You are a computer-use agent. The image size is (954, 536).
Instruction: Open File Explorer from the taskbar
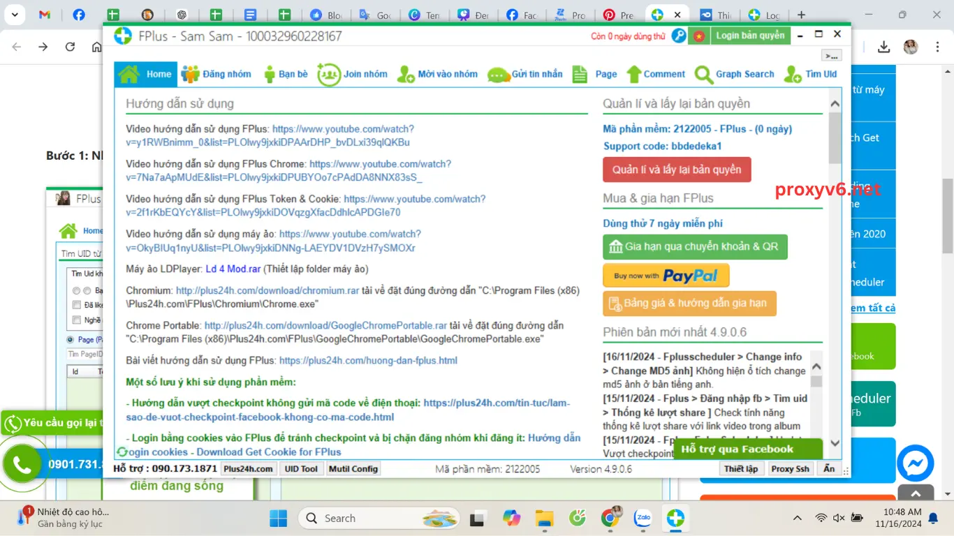543,519
